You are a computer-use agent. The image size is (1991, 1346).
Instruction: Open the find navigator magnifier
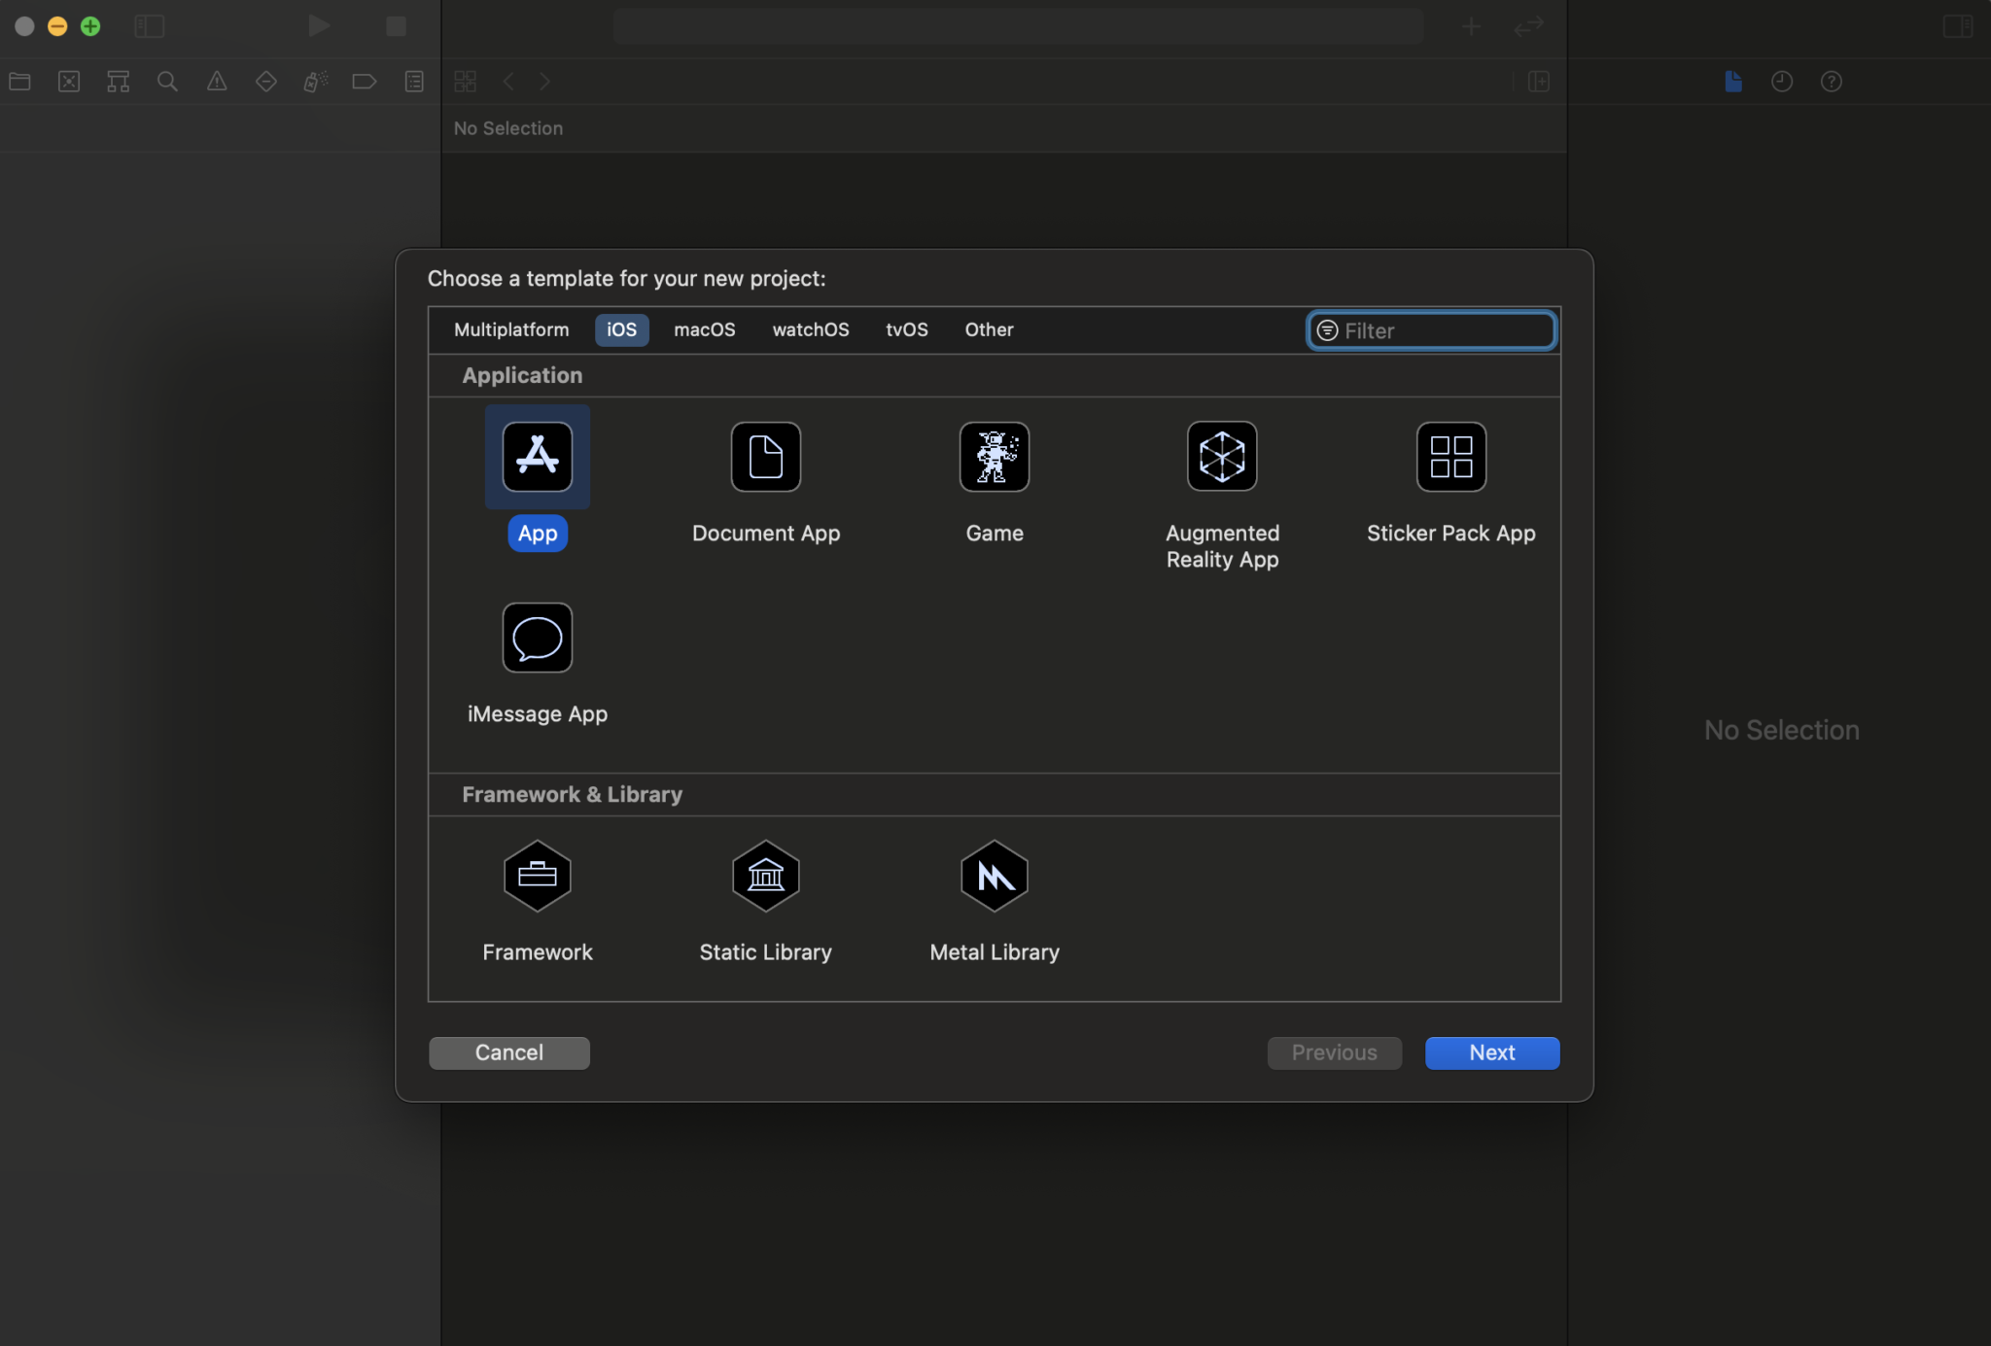(167, 82)
